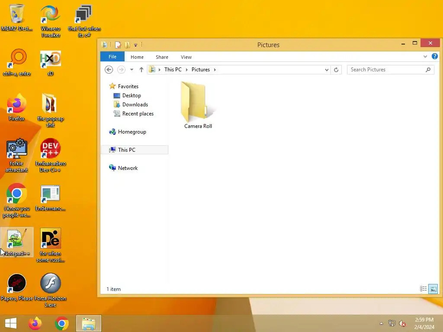The image size is (443, 332).
Task: Open the address bar history dropdown
Action: tap(327, 70)
